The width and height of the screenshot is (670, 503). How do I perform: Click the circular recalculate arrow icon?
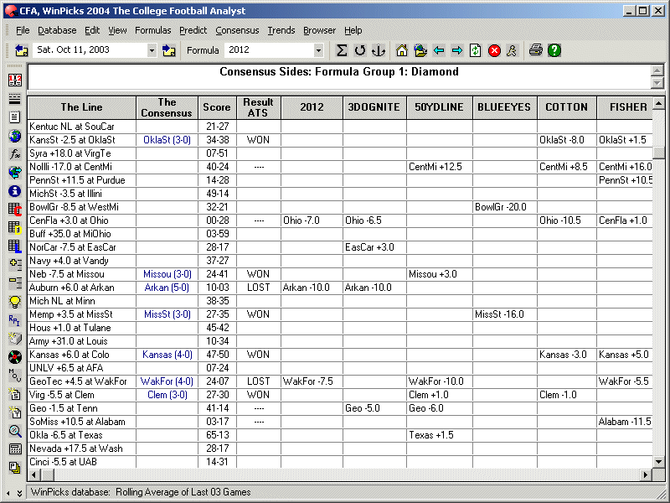pos(360,50)
